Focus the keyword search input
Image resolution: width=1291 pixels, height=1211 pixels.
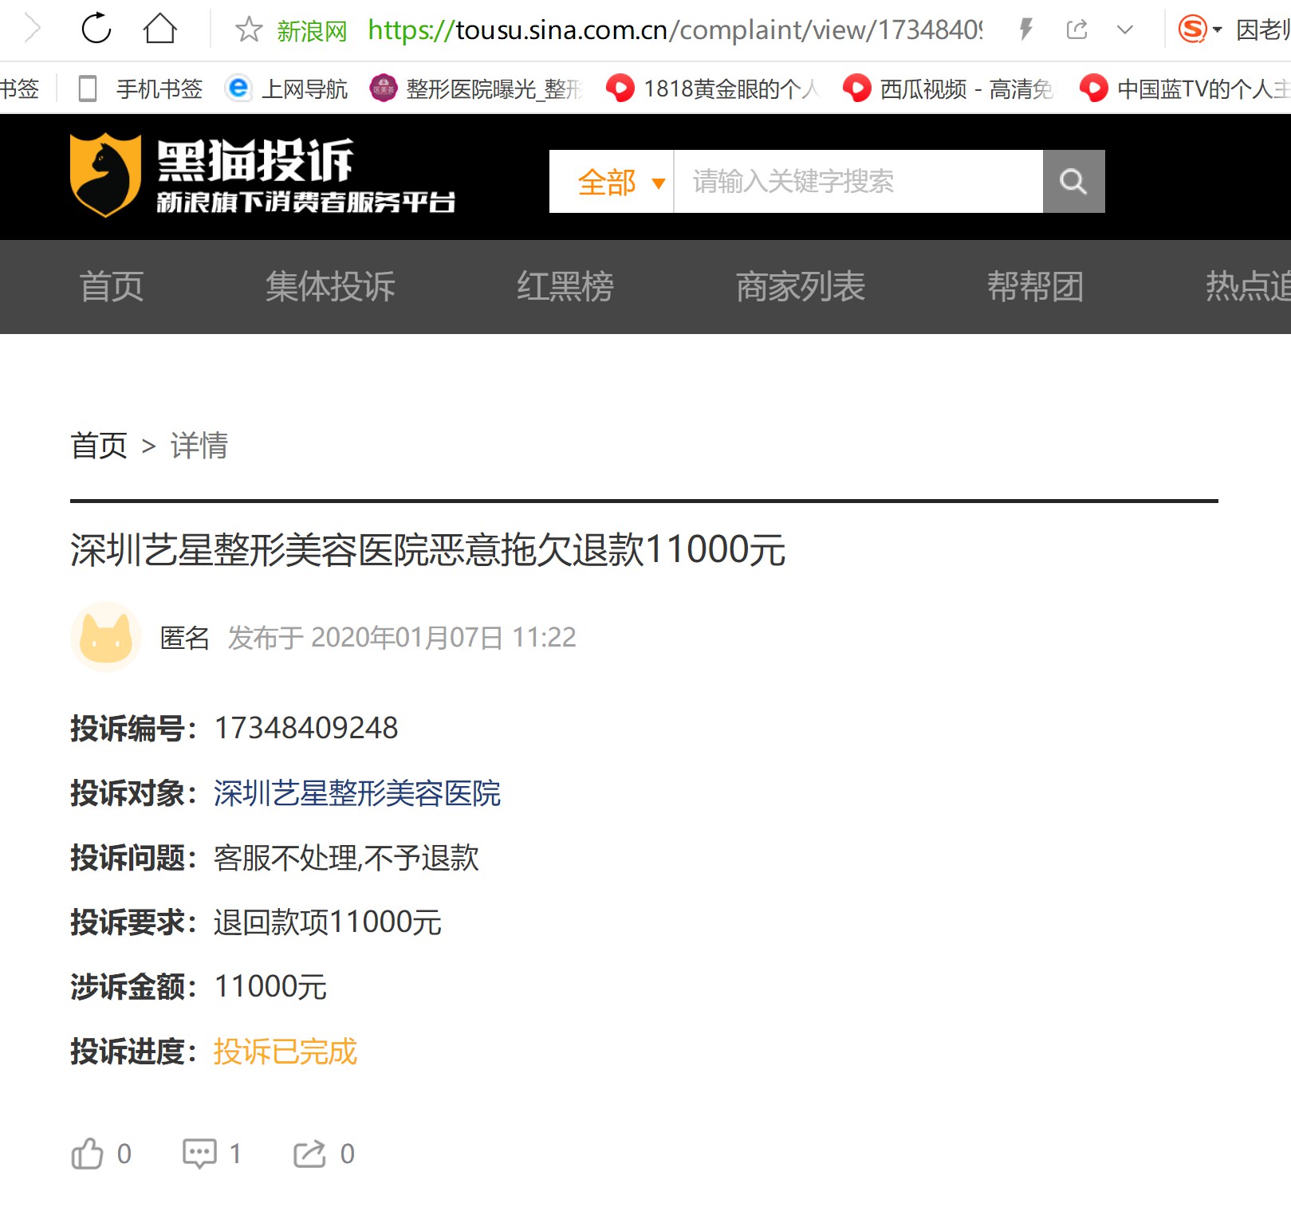(859, 182)
